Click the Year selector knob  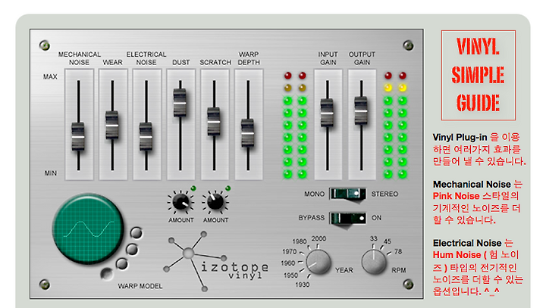coord(318,262)
